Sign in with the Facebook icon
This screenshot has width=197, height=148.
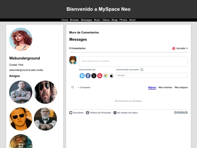point(88,76)
